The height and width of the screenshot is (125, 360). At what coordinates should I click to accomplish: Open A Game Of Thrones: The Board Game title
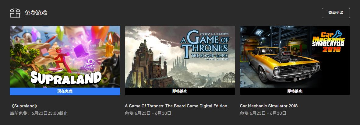(x=176, y=106)
